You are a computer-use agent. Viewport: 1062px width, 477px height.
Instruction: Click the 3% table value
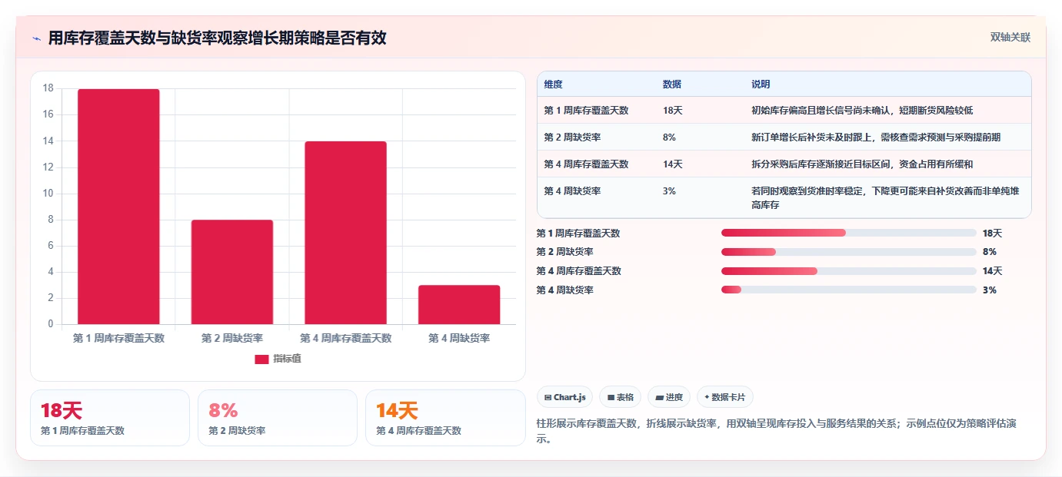point(669,191)
